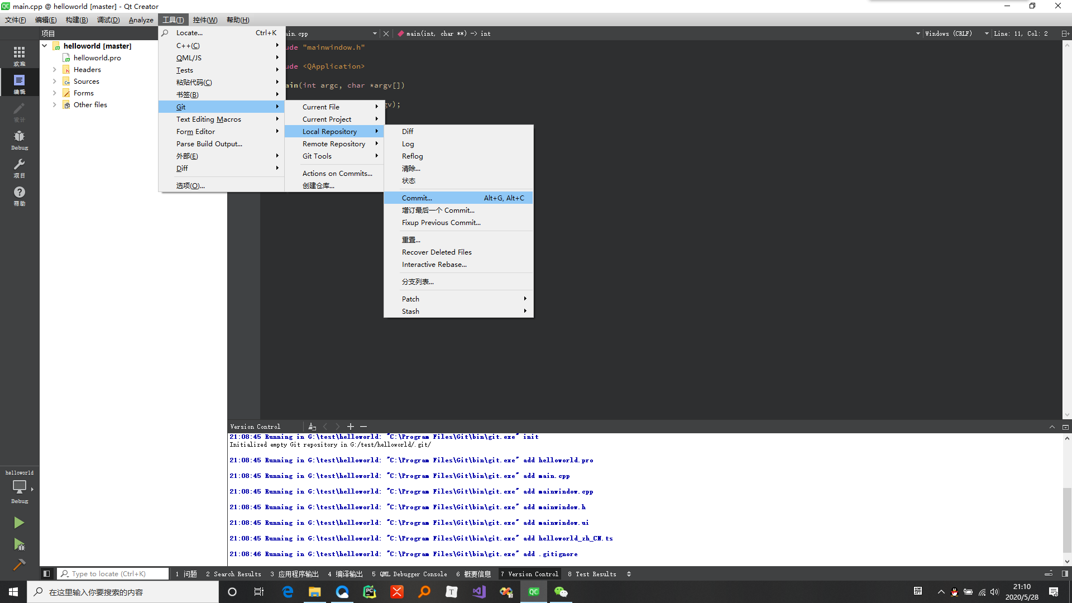Toggle left sidebar visibility button
The width and height of the screenshot is (1072, 603).
click(47, 573)
